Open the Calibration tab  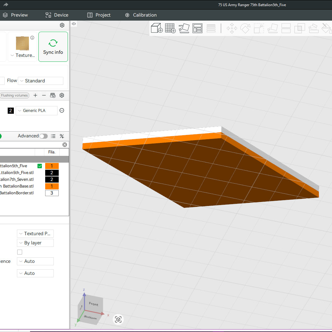point(141,15)
